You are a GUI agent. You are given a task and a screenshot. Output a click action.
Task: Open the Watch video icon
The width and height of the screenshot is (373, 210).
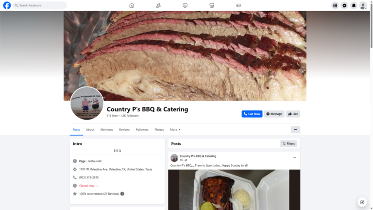tap(185, 5)
